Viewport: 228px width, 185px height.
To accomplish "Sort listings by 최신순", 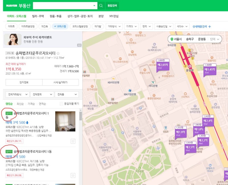I will 20,104.
